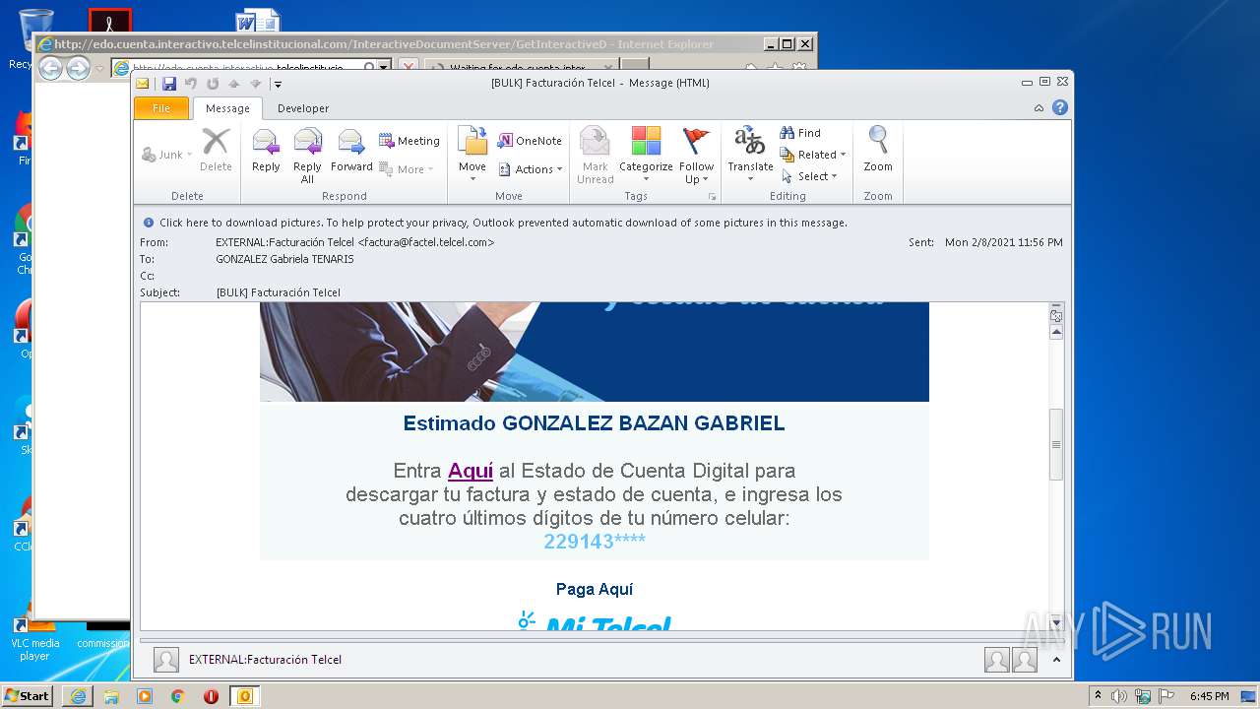Show hidden system tray icons

pos(1099,696)
